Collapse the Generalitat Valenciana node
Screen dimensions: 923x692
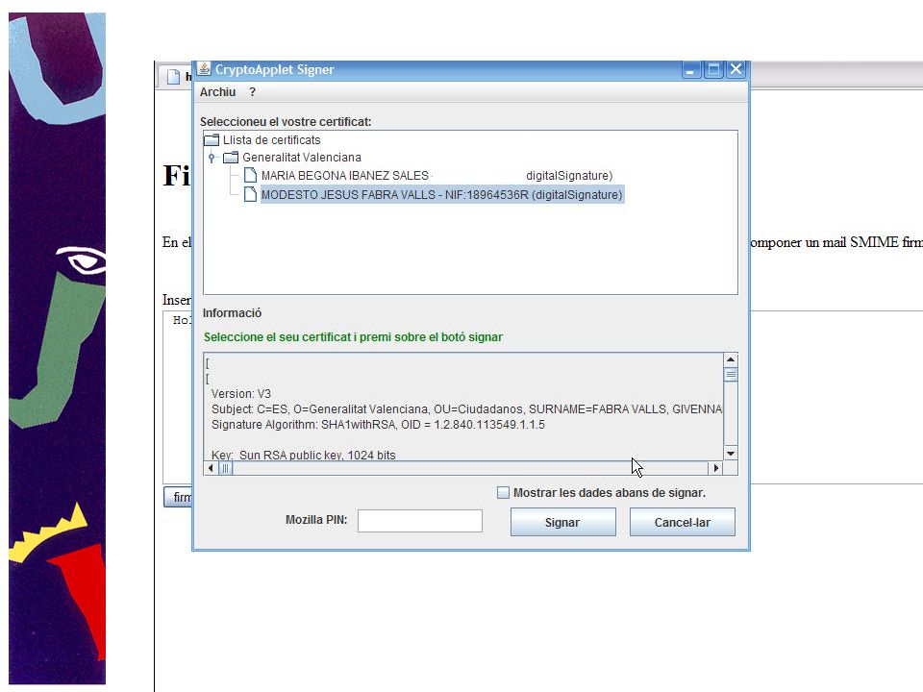point(212,158)
